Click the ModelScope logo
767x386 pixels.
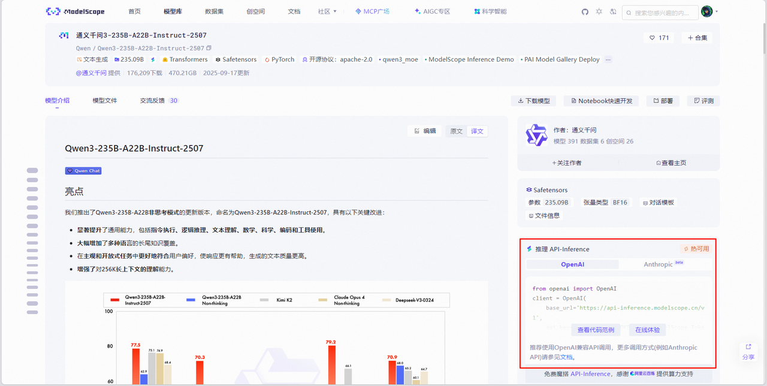click(x=75, y=11)
